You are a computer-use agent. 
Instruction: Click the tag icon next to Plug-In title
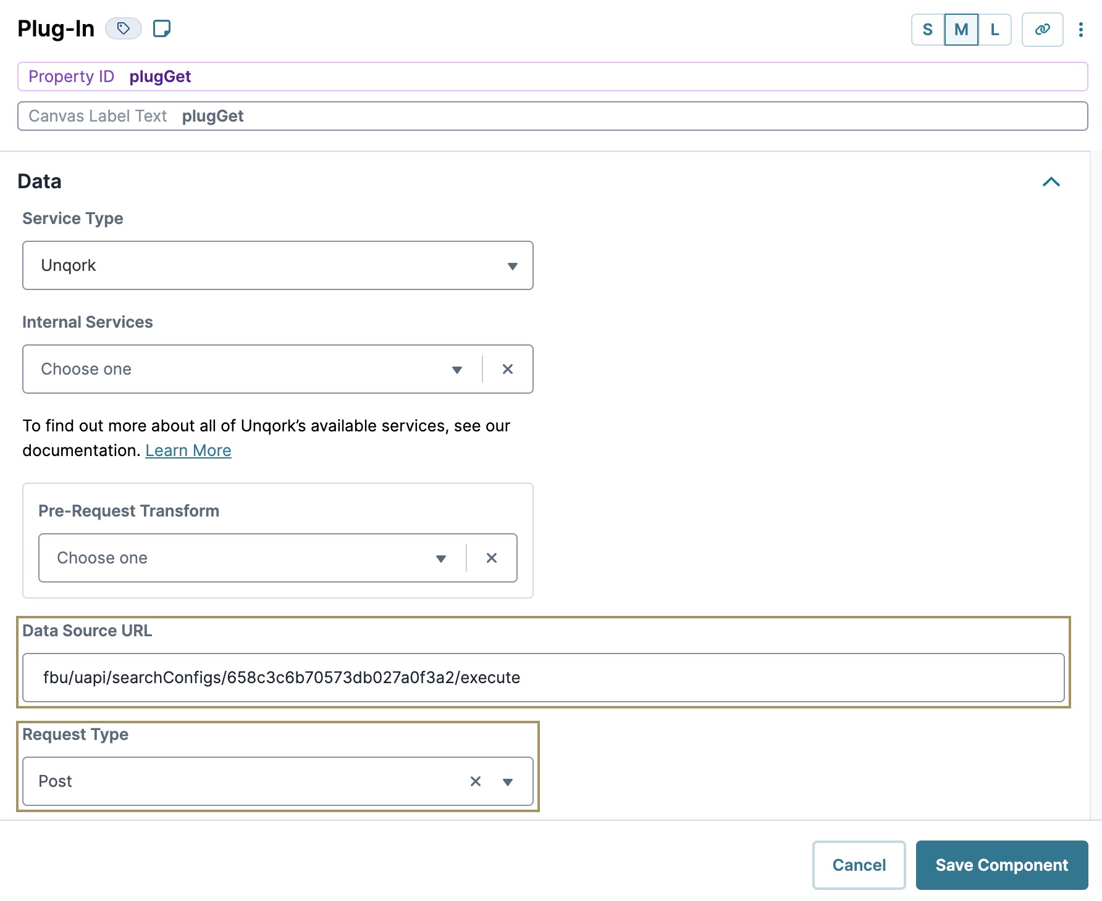(x=124, y=28)
